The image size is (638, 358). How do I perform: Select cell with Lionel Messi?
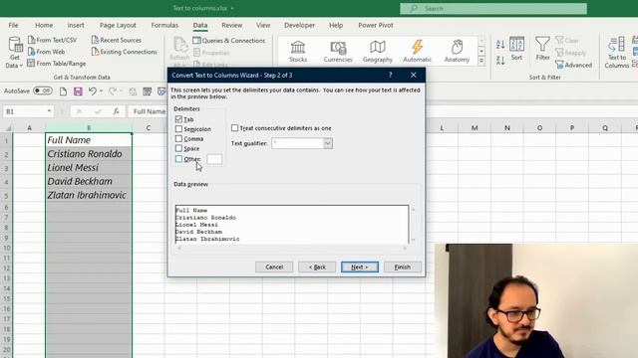click(x=89, y=168)
